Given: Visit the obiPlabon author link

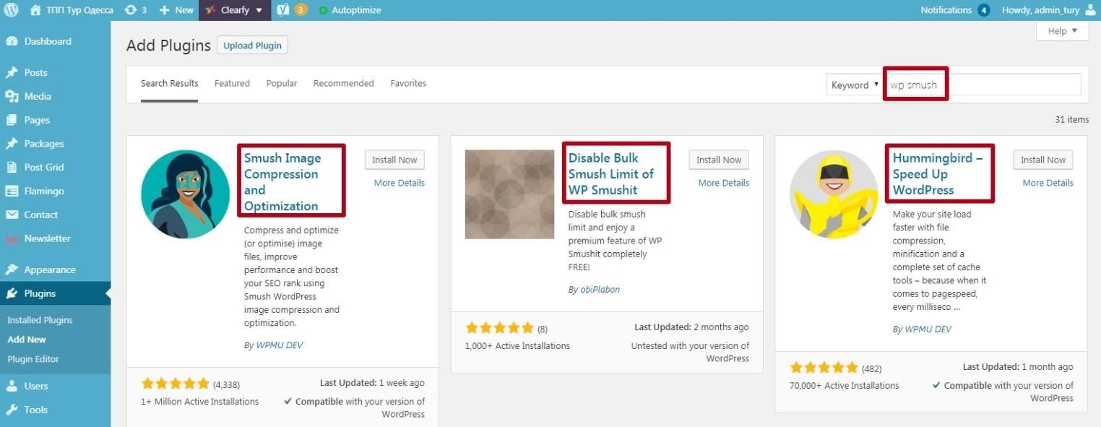Looking at the screenshot, I should click(600, 290).
